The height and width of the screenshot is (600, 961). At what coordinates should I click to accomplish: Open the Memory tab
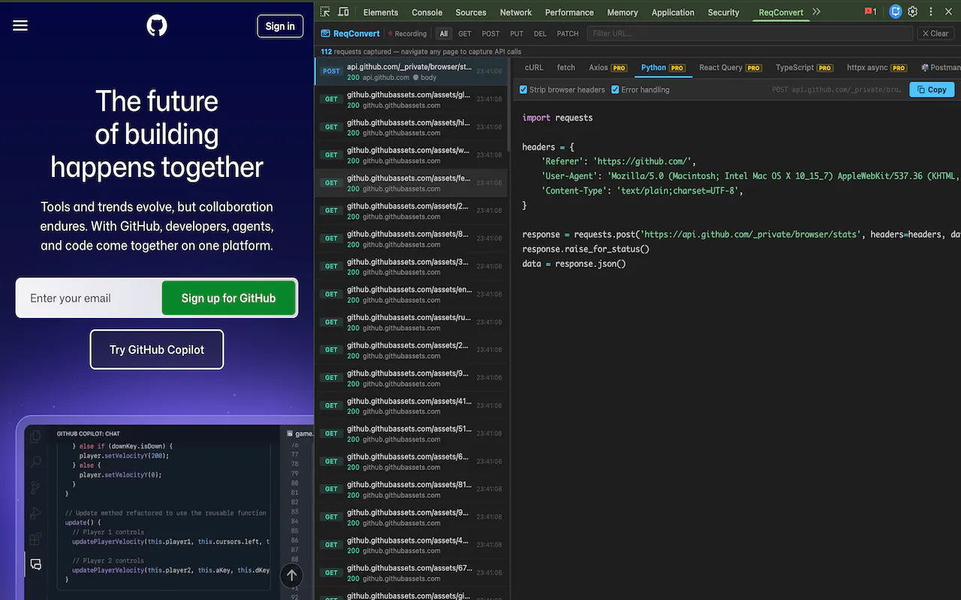[x=622, y=12]
